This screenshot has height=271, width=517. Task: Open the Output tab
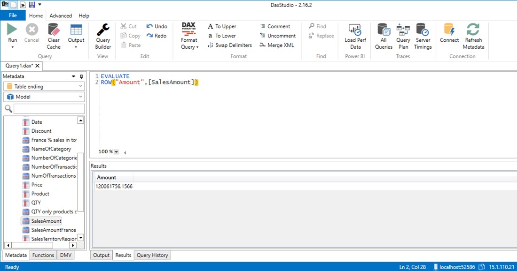pos(101,255)
